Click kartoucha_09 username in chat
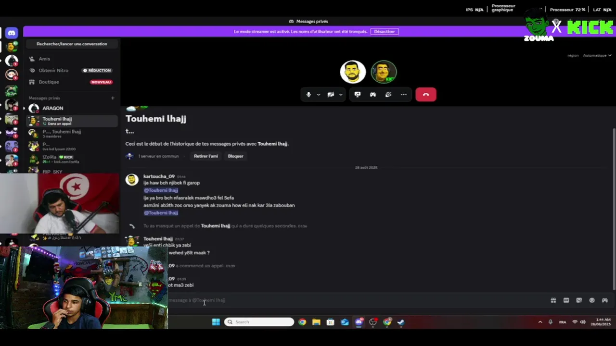This screenshot has height=346, width=616. coord(159,176)
